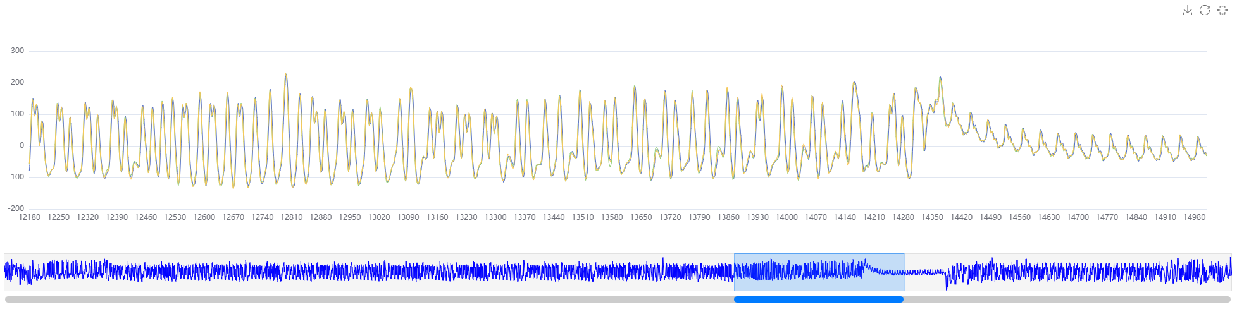
Task: Click the x-axis label 13580
Action: 612,217
